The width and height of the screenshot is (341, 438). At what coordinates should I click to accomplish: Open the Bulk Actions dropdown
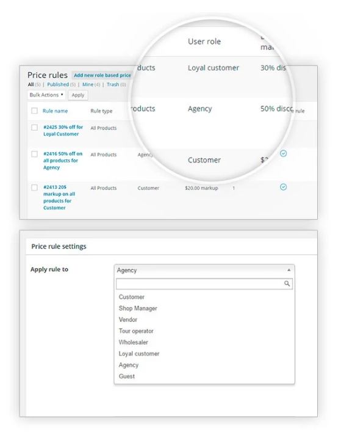click(x=46, y=95)
